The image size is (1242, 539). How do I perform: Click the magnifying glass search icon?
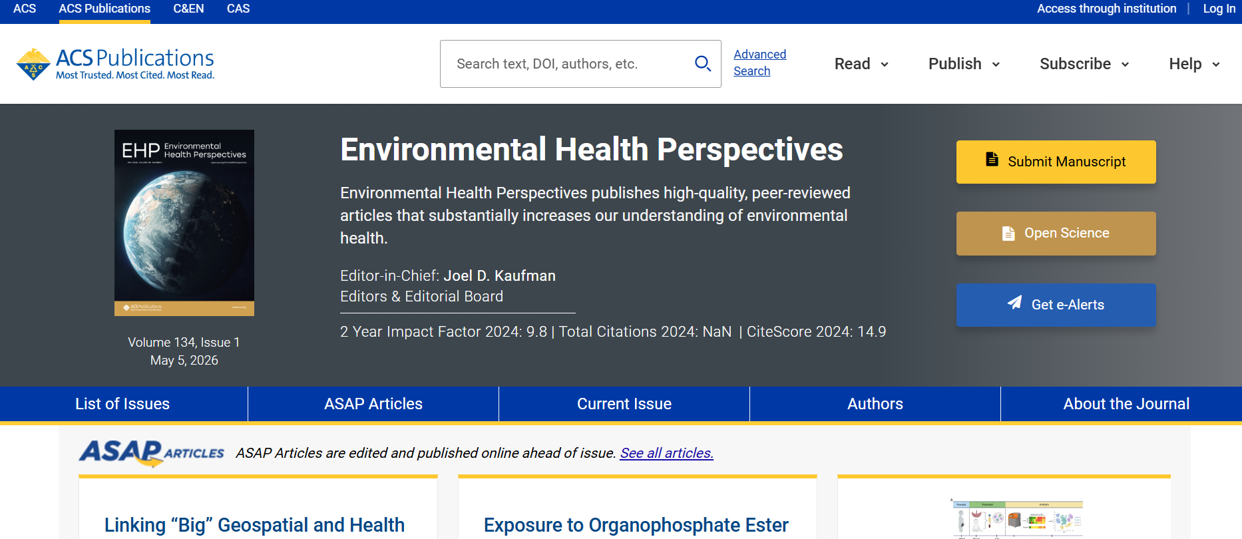[x=703, y=64]
